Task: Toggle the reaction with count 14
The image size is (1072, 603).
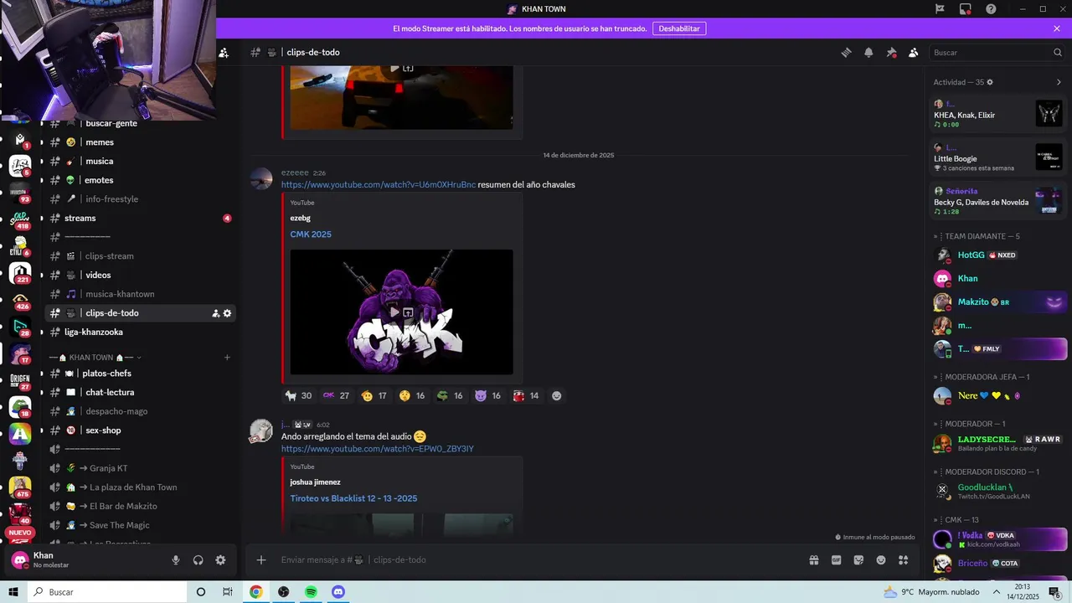Action: (x=526, y=396)
